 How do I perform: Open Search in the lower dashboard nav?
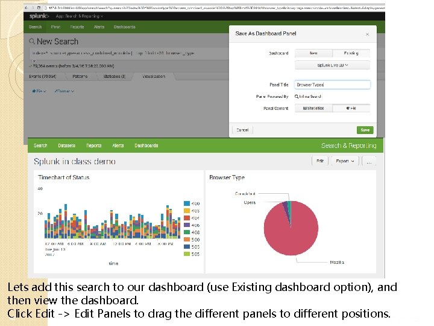40,145
